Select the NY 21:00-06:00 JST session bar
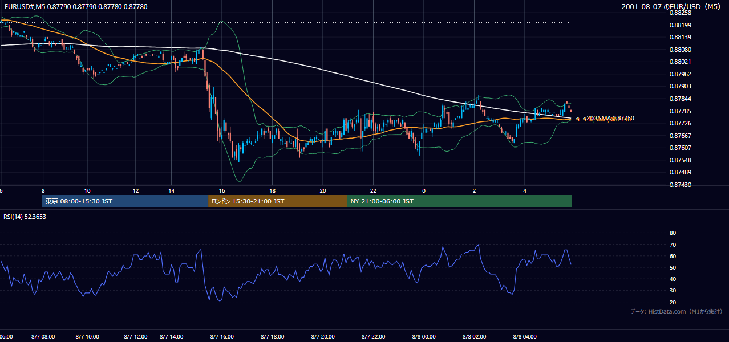The height and width of the screenshot is (342, 729). (x=459, y=201)
